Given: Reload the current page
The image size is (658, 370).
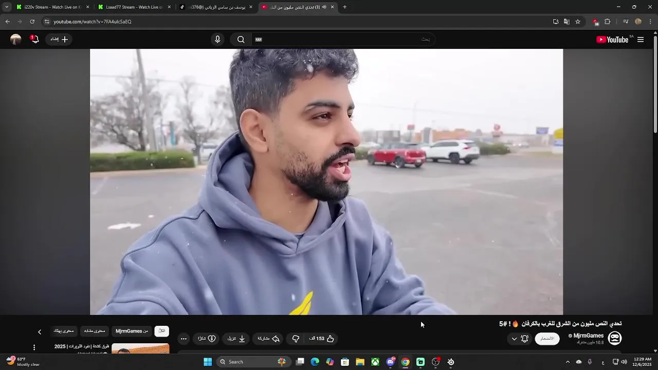Looking at the screenshot, I should 32,22.
